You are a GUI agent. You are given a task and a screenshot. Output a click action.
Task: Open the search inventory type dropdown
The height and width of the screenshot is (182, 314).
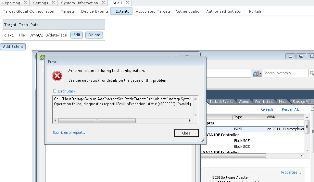coord(257,73)
